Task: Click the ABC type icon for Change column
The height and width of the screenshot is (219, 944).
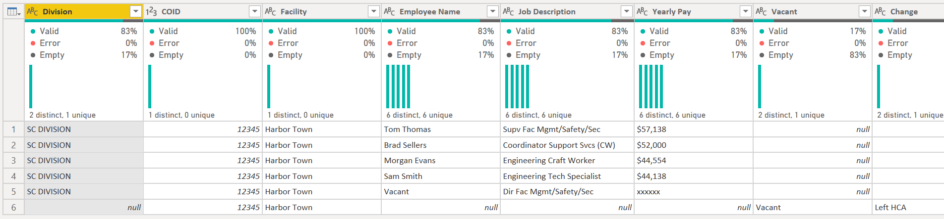Action: [x=881, y=11]
